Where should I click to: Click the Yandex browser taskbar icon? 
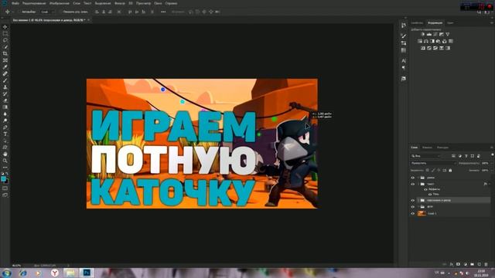pos(55,273)
